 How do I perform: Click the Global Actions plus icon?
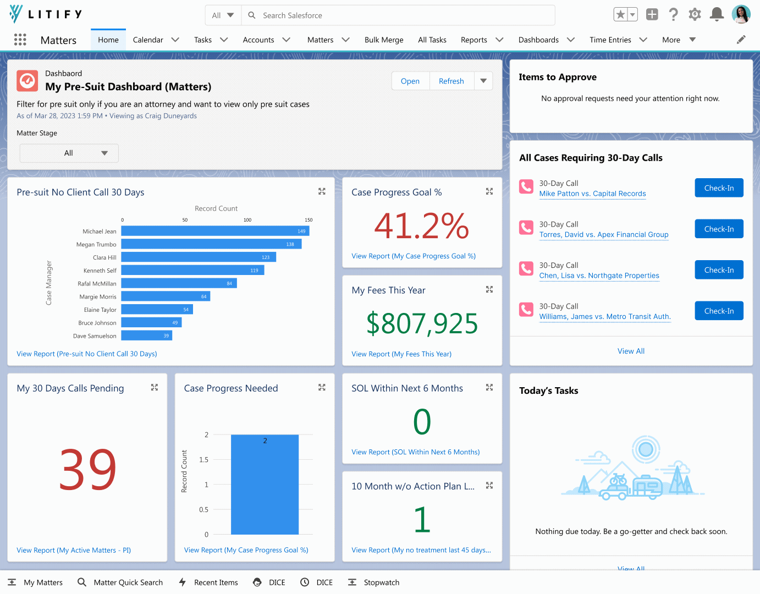click(x=652, y=15)
